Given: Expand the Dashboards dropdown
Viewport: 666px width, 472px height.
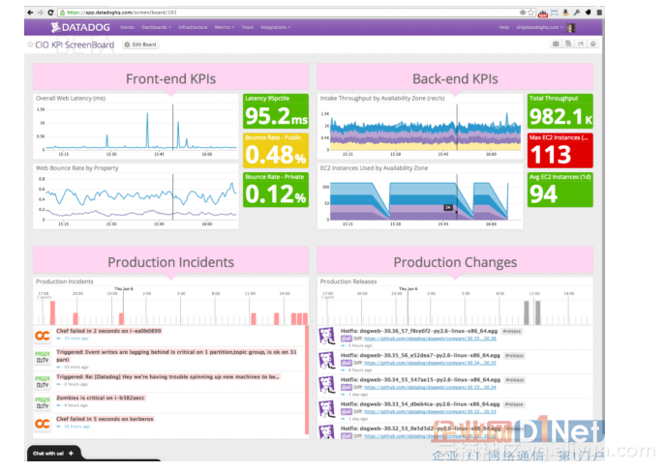Looking at the screenshot, I should pyautogui.click(x=156, y=27).
